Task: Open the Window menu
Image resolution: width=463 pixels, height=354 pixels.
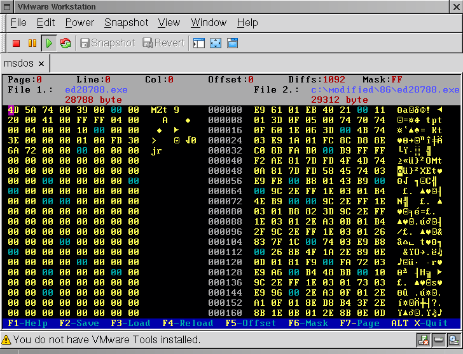Action: [x=209, y=22]
